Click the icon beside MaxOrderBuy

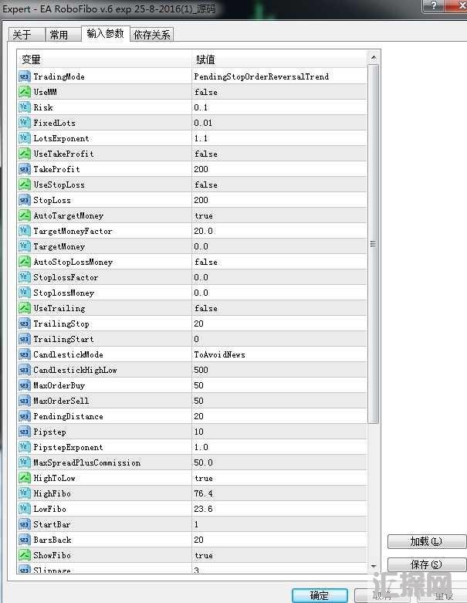pos(24,385)
